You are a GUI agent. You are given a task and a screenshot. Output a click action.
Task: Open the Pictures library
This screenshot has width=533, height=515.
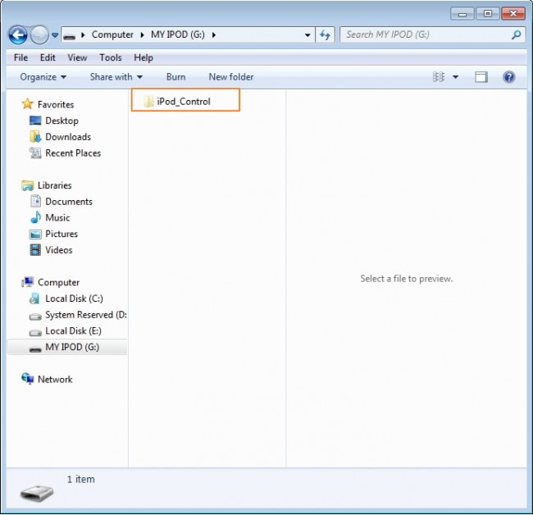coord(61,234)
